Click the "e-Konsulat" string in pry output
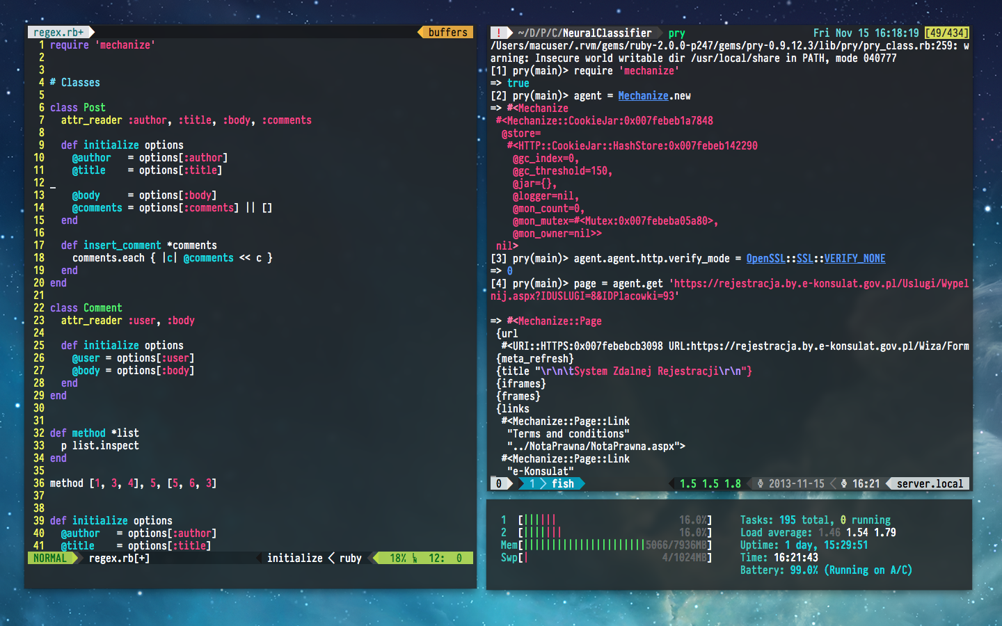Screen dimensions: 1002x626 coord(540,471)
